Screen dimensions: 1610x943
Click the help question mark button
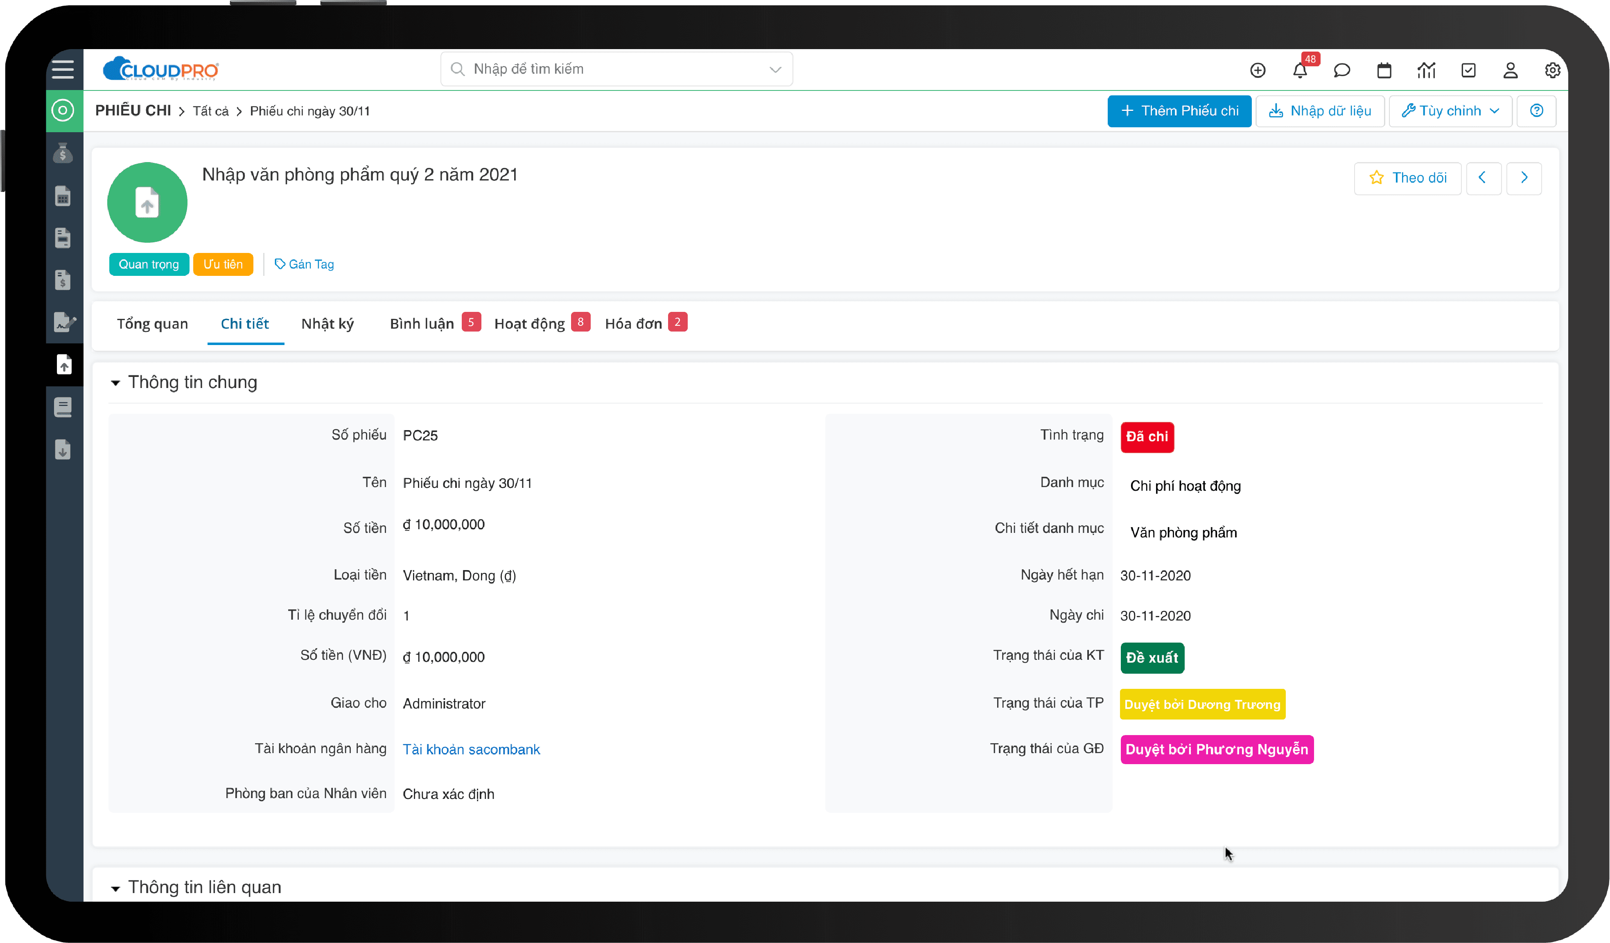tap(1537, 111)
